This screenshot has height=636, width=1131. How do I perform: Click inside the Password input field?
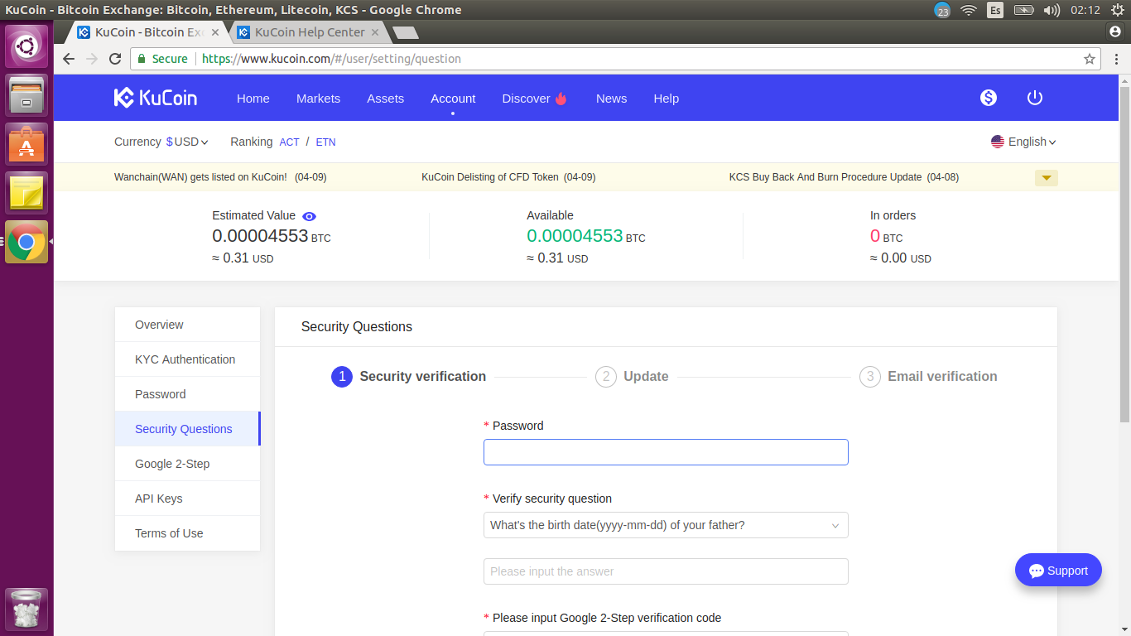(x=665, y=451)
